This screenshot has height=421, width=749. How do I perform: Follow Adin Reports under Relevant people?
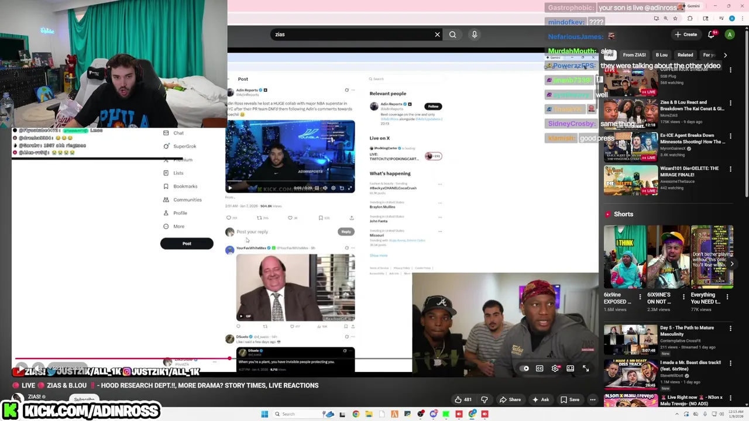(433, 106)
